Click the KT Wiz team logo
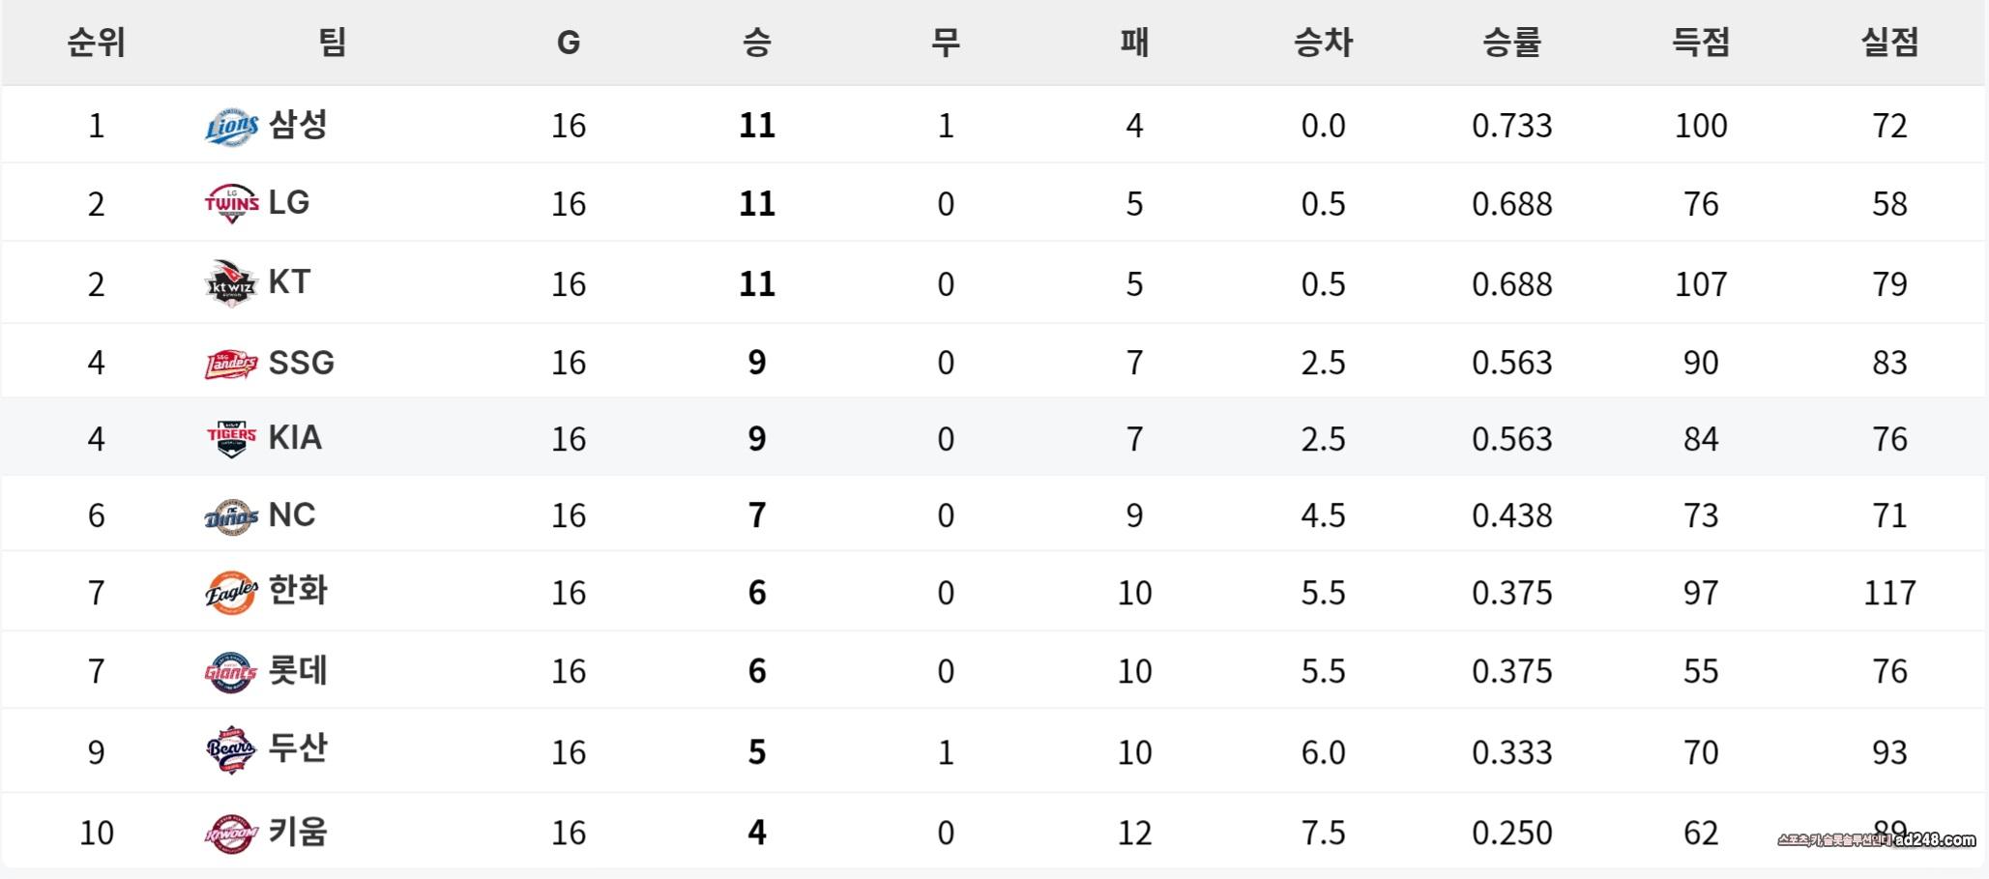 (231, 284)
